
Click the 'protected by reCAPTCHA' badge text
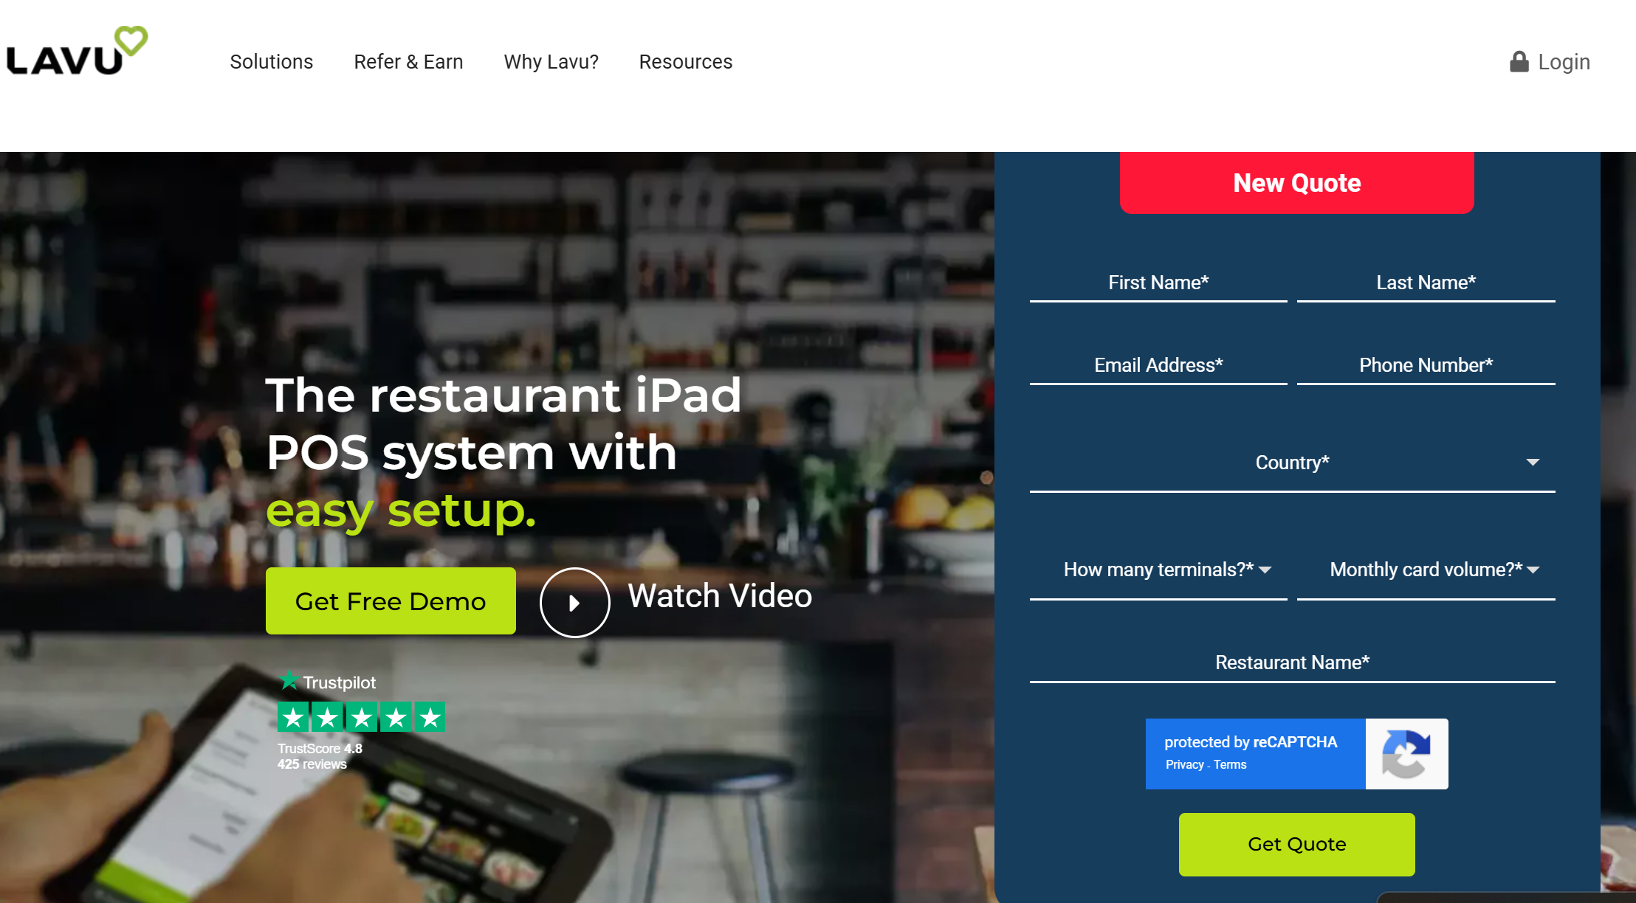pos(1251,742)
